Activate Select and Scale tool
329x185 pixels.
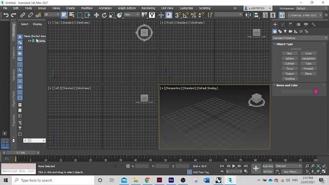click(x=112, y=15)
